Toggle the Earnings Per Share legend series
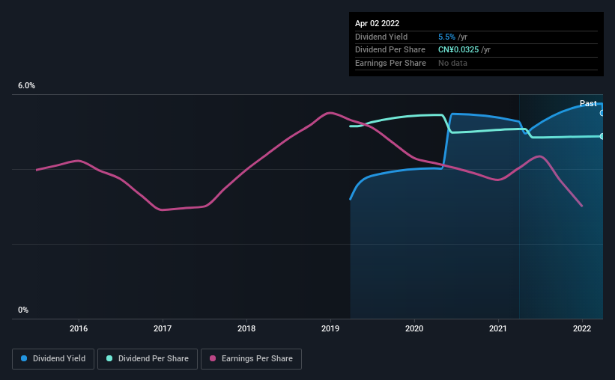 pyautogui.click(x=251, y=359)
